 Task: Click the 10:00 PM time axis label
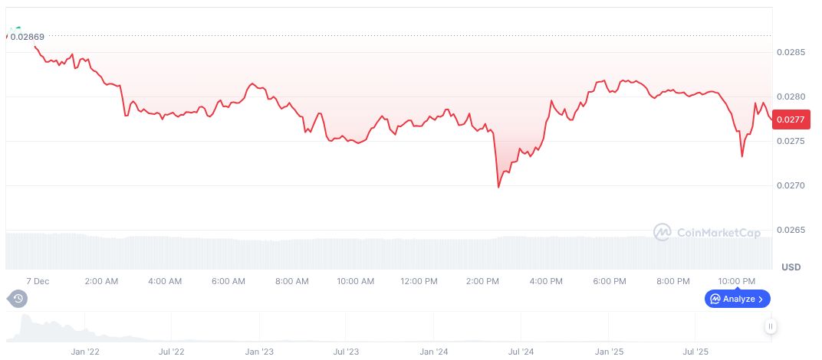[x=738, y=281]
